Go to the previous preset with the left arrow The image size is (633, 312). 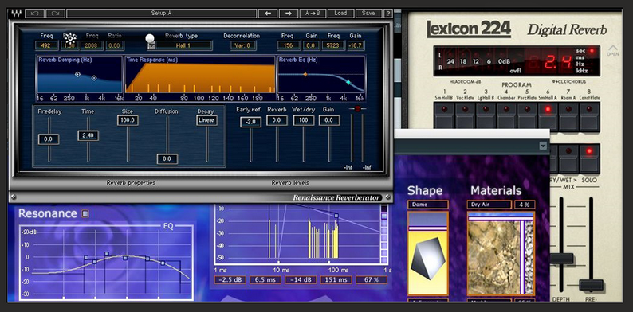[x=268, y=13]
